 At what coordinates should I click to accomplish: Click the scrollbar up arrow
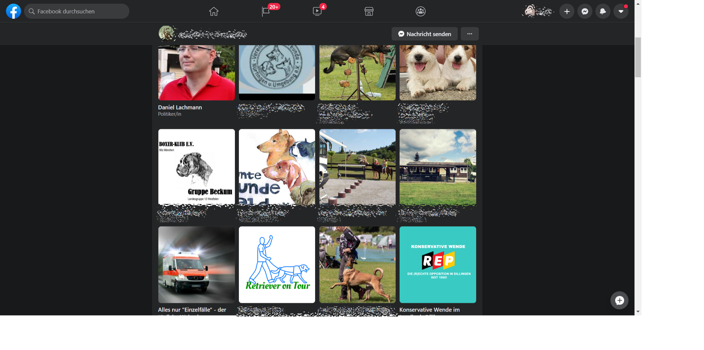[x=638, y=4]
